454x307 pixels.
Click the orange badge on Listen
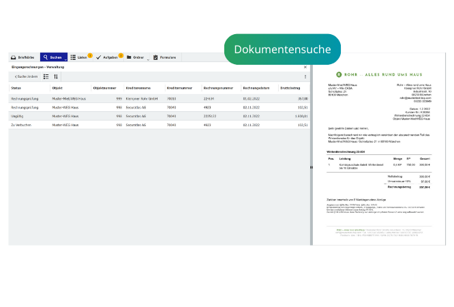(90, 55)
